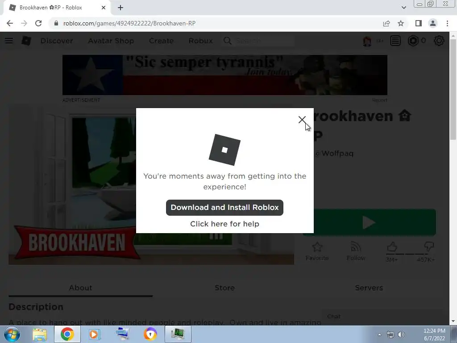The height and width of the screenshot is (343, 457).
Task: Open the Roblox settings gear
Action: [439, 41]
